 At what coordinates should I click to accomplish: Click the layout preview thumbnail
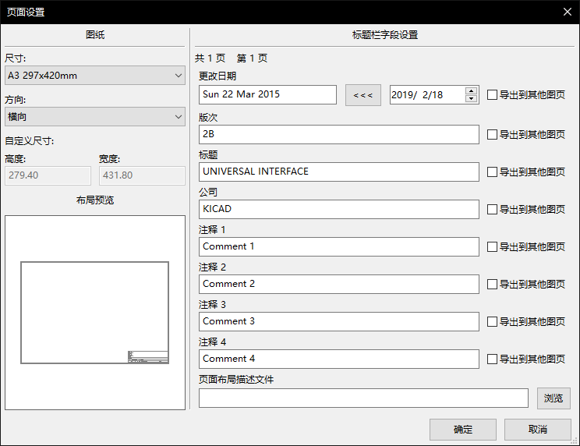click(94, 312)
